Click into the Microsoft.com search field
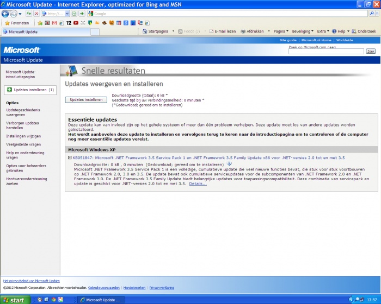The image size is (381, 304). point(326,52)
